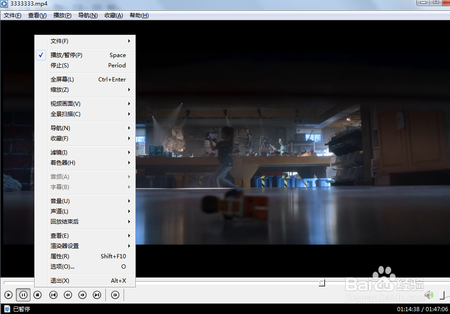Open the 回放结束后 submenu
Image resolution: width=450 pixels, height=314 pixels.
[x=85, y=222]
